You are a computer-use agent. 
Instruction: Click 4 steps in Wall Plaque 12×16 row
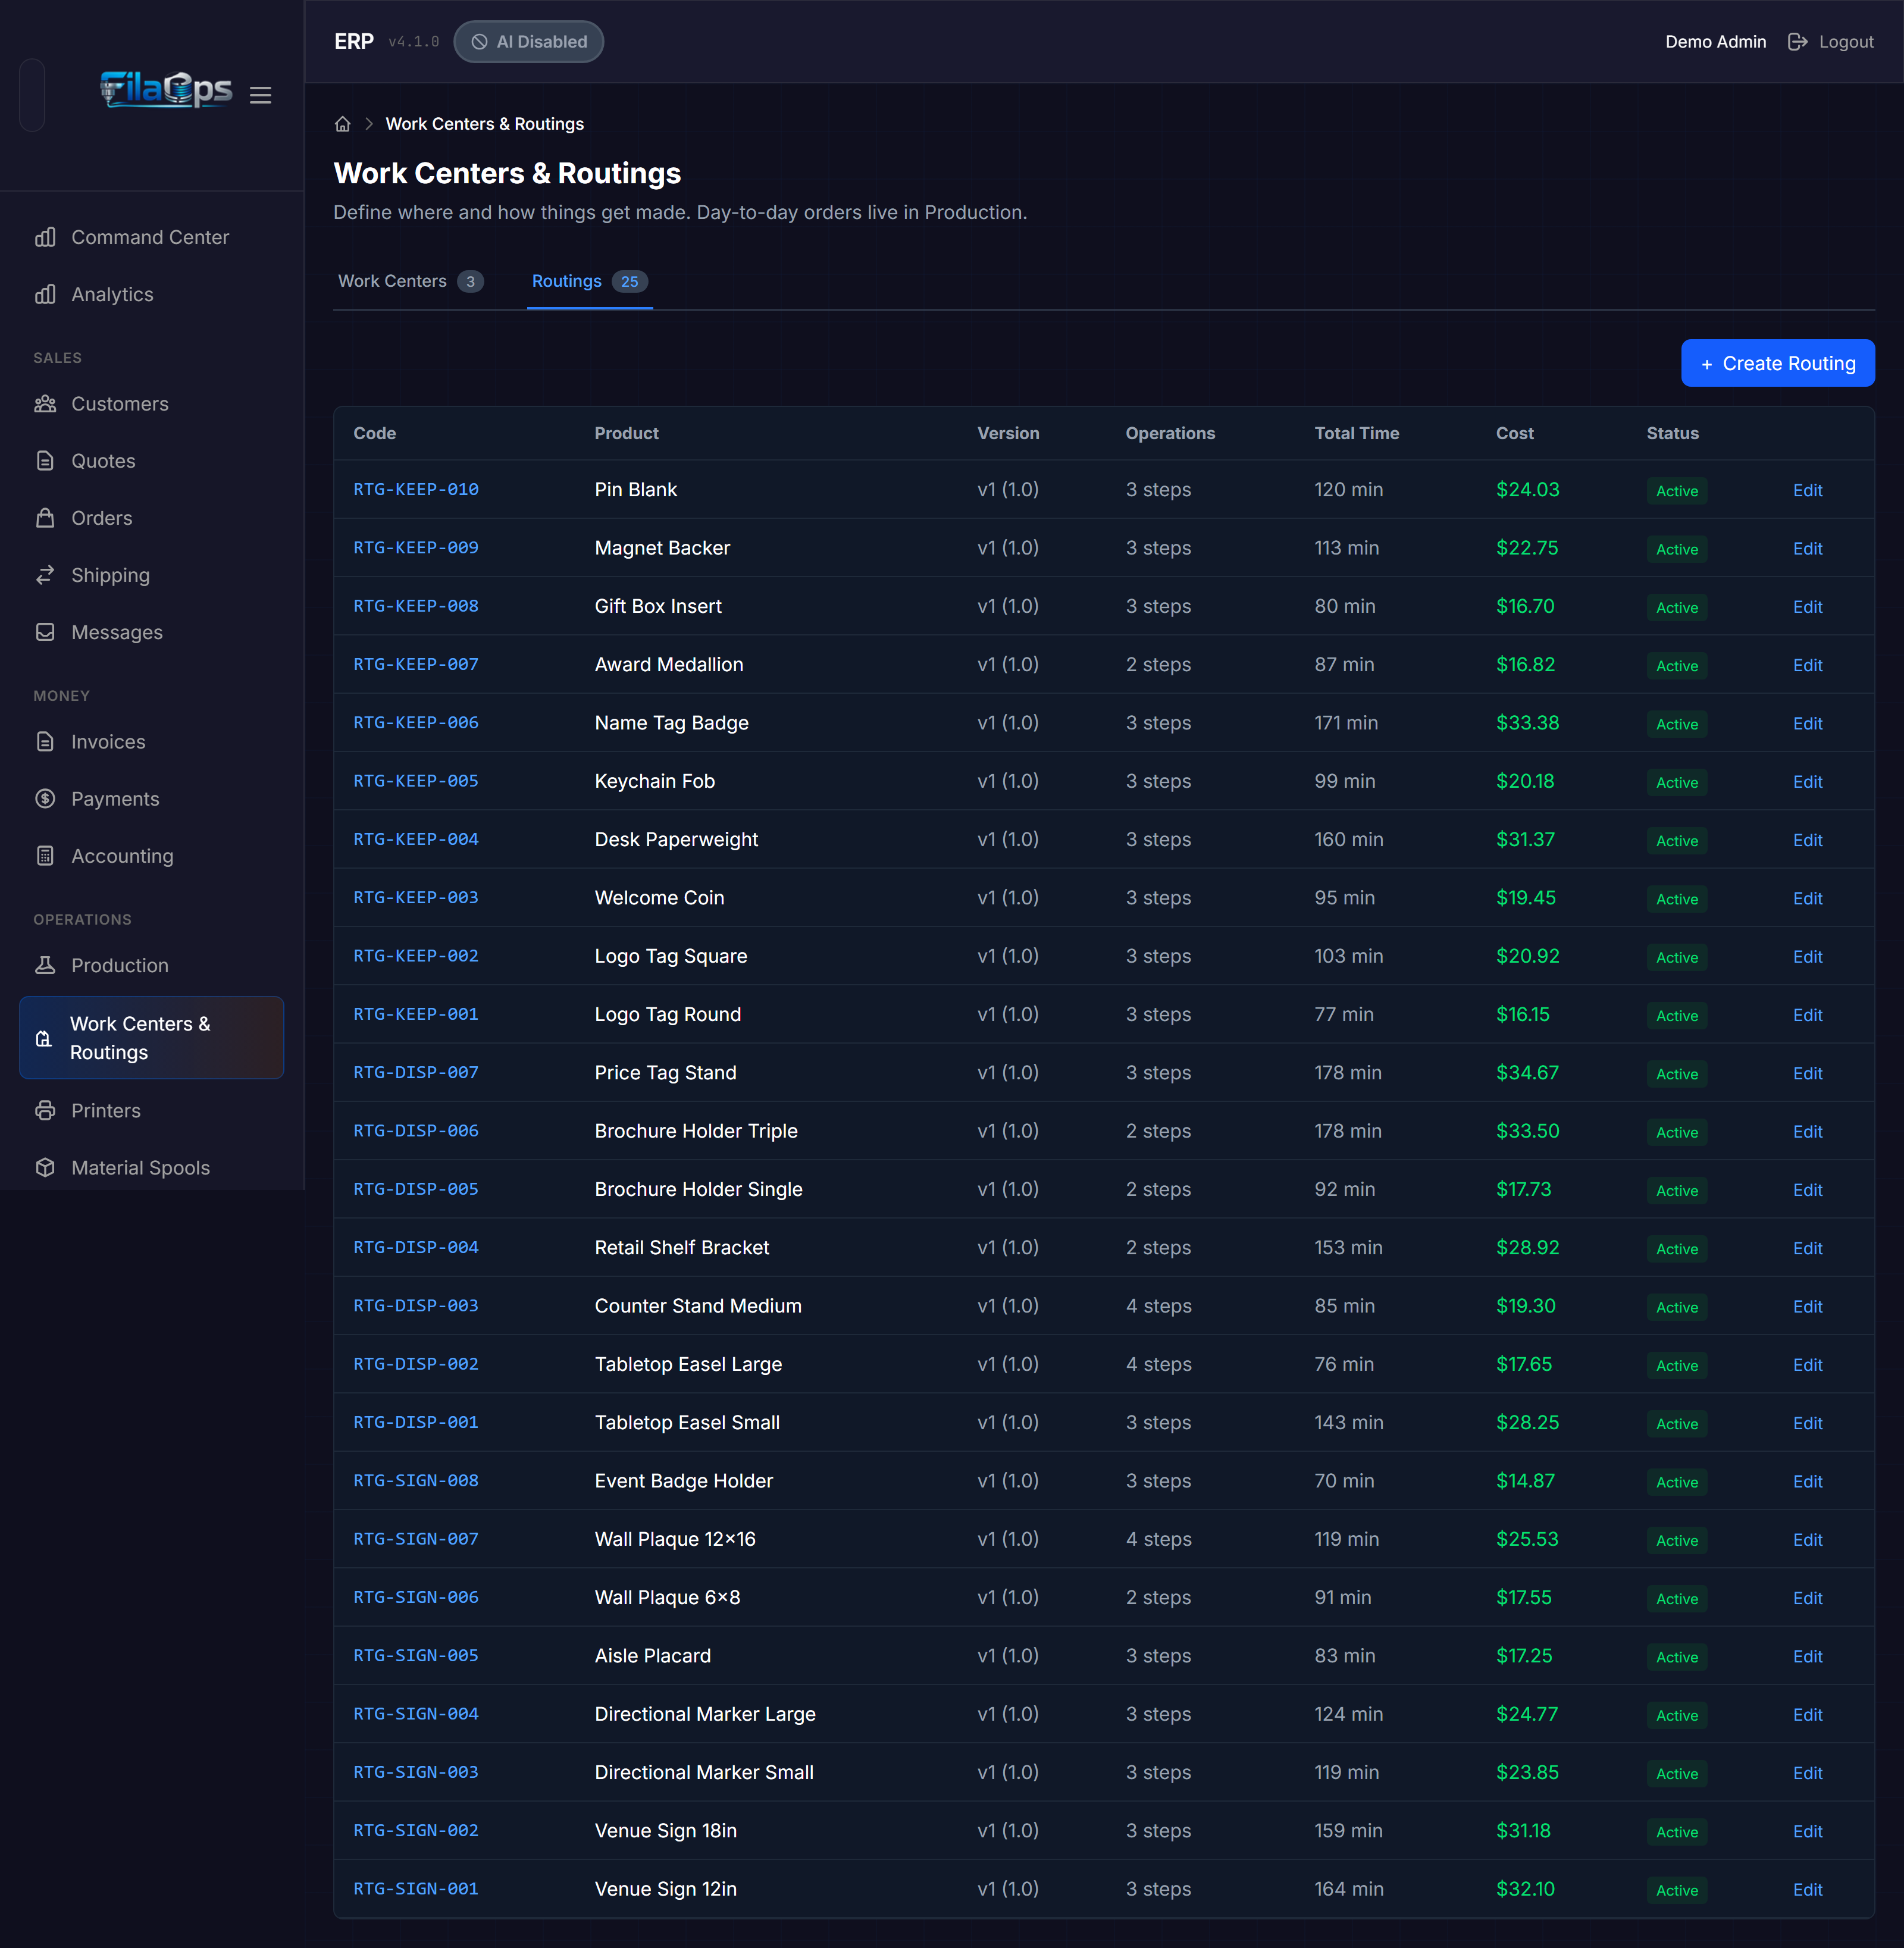(x=1158, y=1540)
